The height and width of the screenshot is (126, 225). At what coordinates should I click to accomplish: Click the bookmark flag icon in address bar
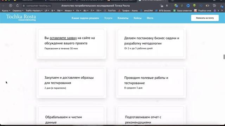(x=167, y=6)
